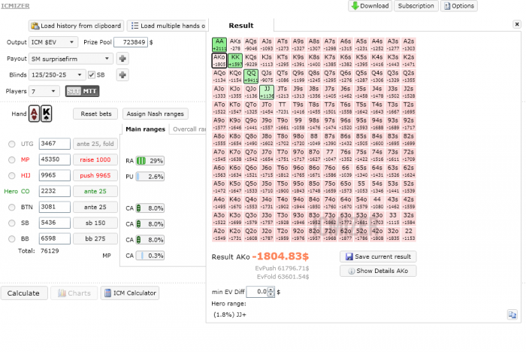Click the King hand card
The width and height of the screenshot is (526, 352).
tap(47, 114)
